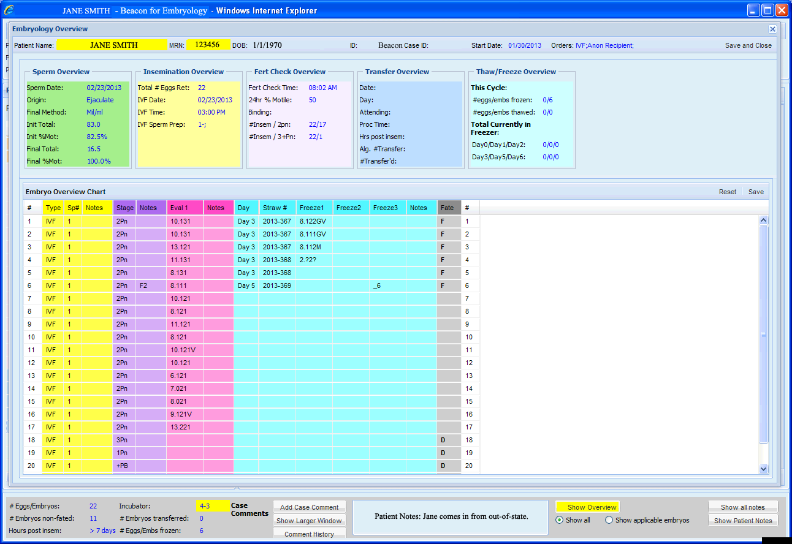Toggle the highlighted 'Show Overview' button
792x544 pixels.
point(587,507)
